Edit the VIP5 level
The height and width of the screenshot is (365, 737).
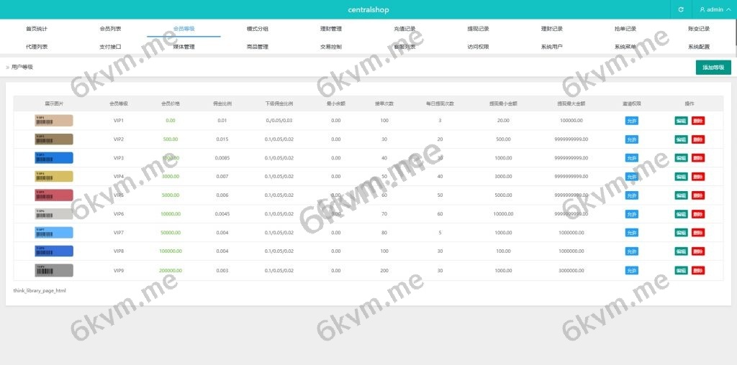click(x=681, y=195)
